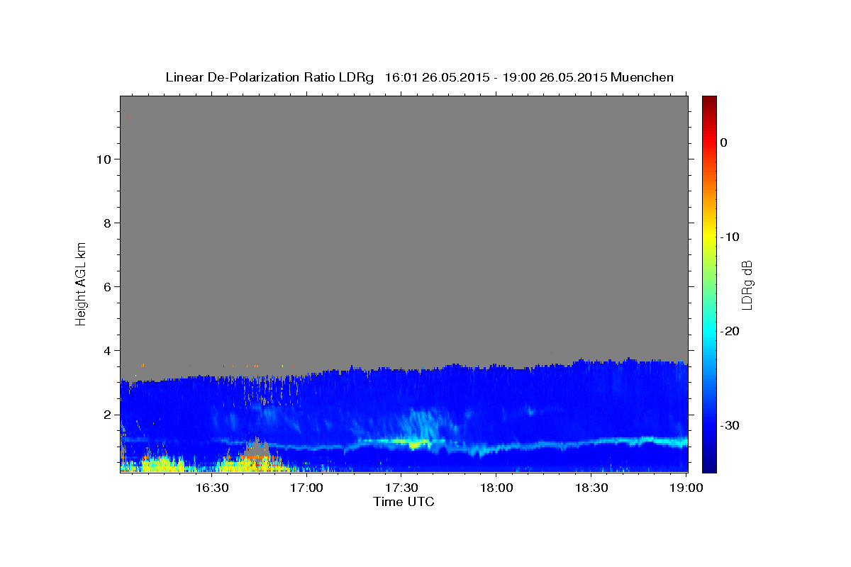Click the 18:00 time tick label

point(496,488)
